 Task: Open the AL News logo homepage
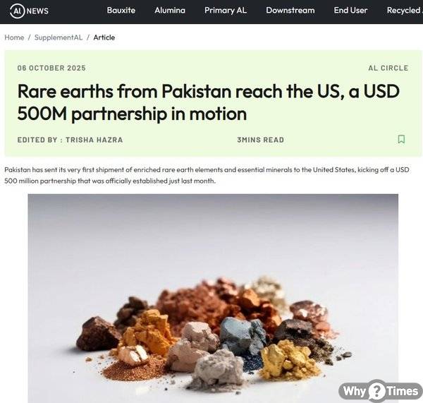point(29,11)
